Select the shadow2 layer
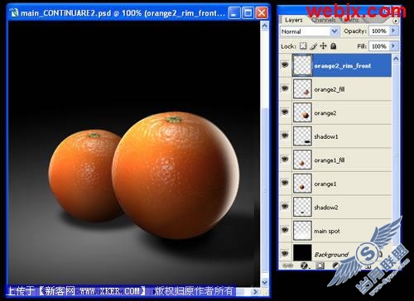414x301 pixels. pyautogui.click(x=342, y=208)
